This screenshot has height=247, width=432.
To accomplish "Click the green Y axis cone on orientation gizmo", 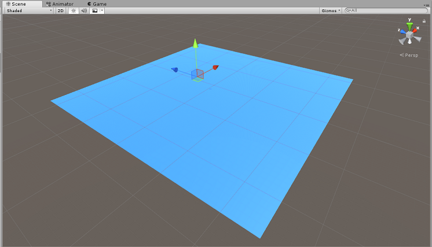I will point(409,27).
